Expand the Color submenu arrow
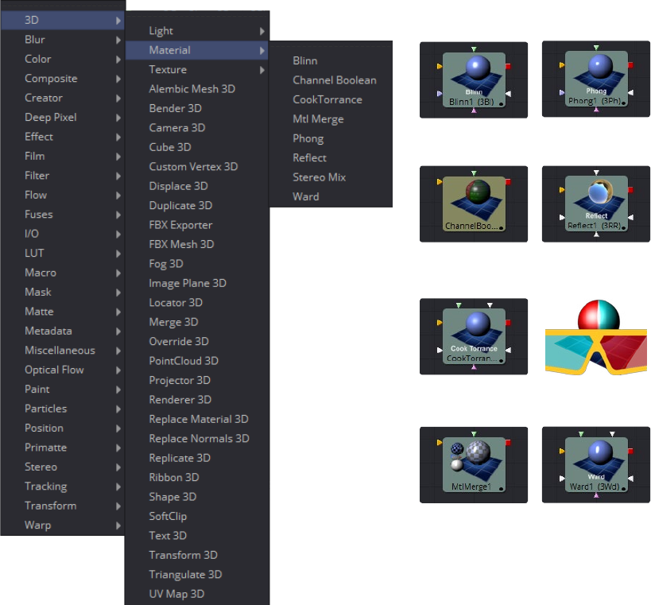This screenshot has width=651, height=605. point(118,60)
